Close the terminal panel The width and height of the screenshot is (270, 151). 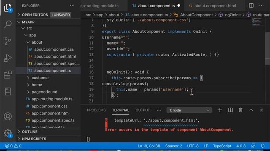click(262, 110)
